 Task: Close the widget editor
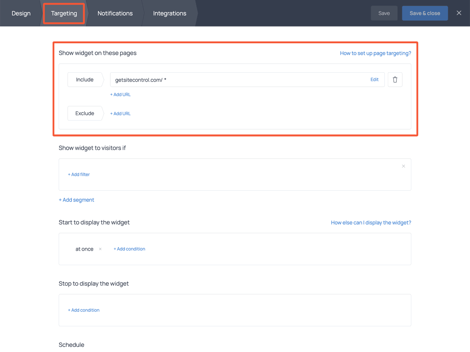(459, 13)
